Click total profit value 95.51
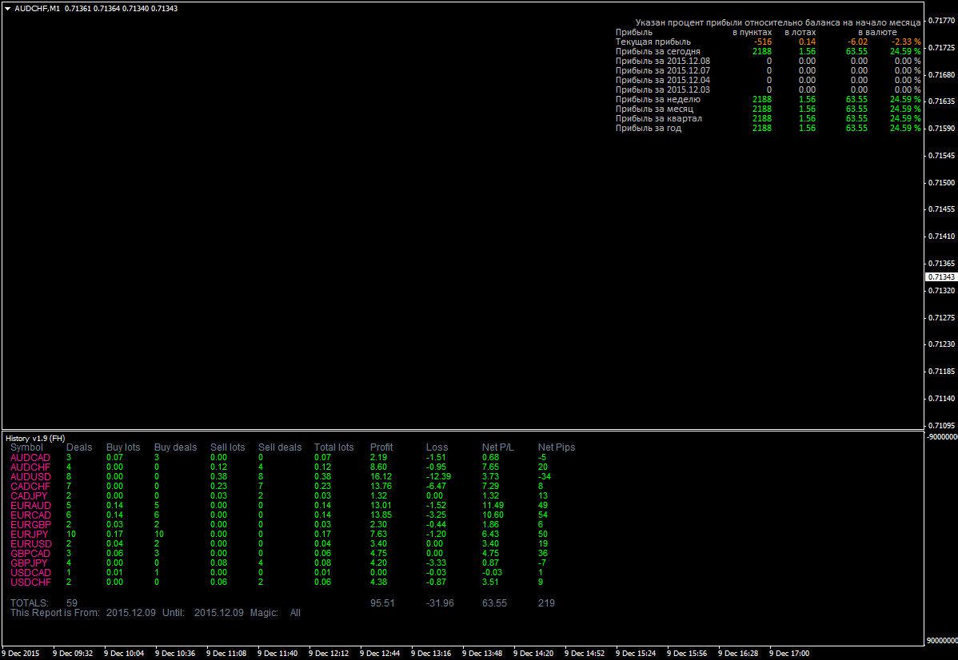Screen dimensions: 958x660 (382, 603)
